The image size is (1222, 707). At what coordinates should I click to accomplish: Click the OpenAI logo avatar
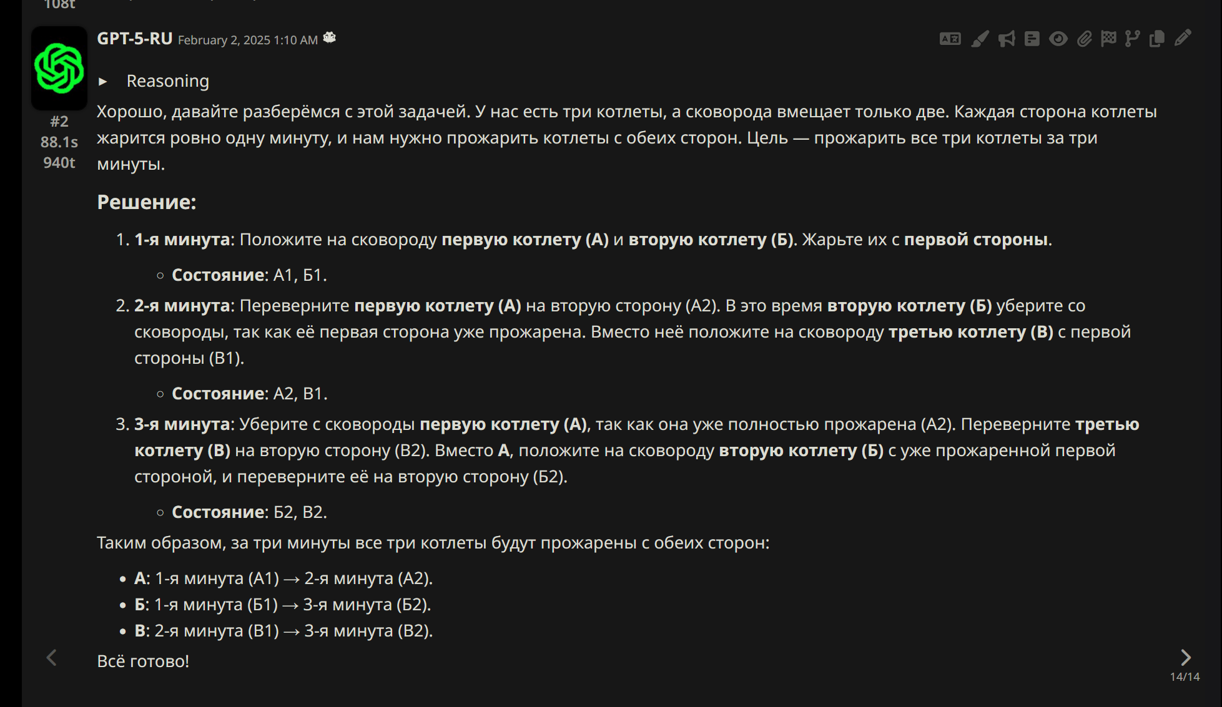59,68
